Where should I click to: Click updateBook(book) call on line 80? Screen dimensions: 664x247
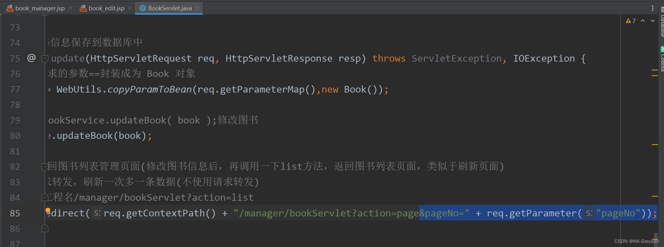tap(101, 136)
